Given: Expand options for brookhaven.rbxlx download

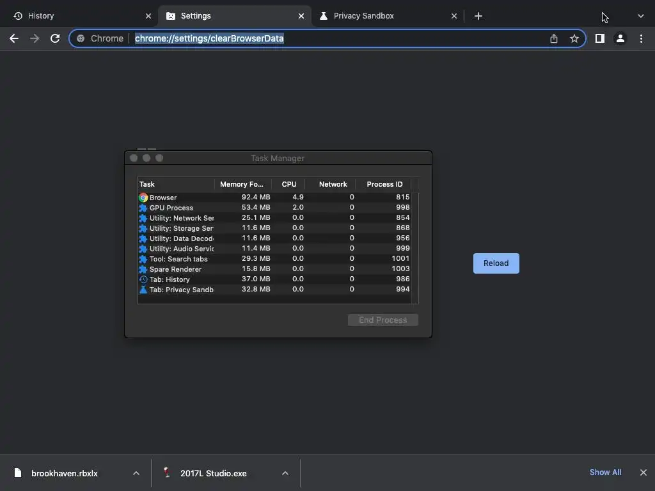Looking at the screenshot, I should [136, 473].
